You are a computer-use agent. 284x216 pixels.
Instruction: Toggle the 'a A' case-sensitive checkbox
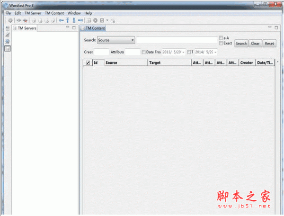[221, 38]
